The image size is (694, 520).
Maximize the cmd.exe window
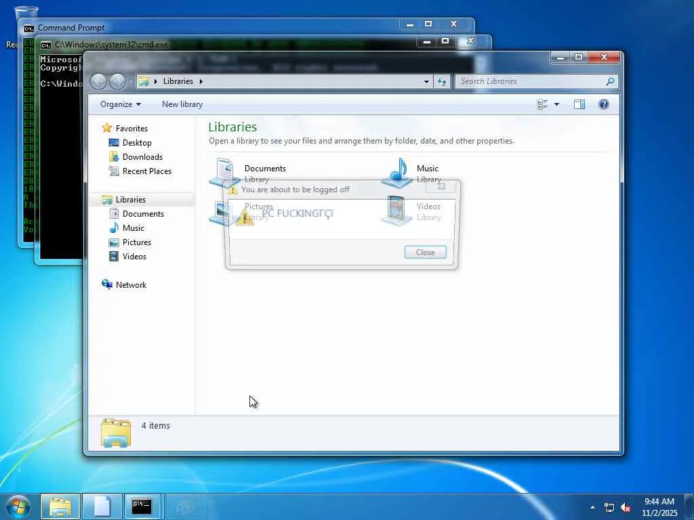(x=445, y=41)
